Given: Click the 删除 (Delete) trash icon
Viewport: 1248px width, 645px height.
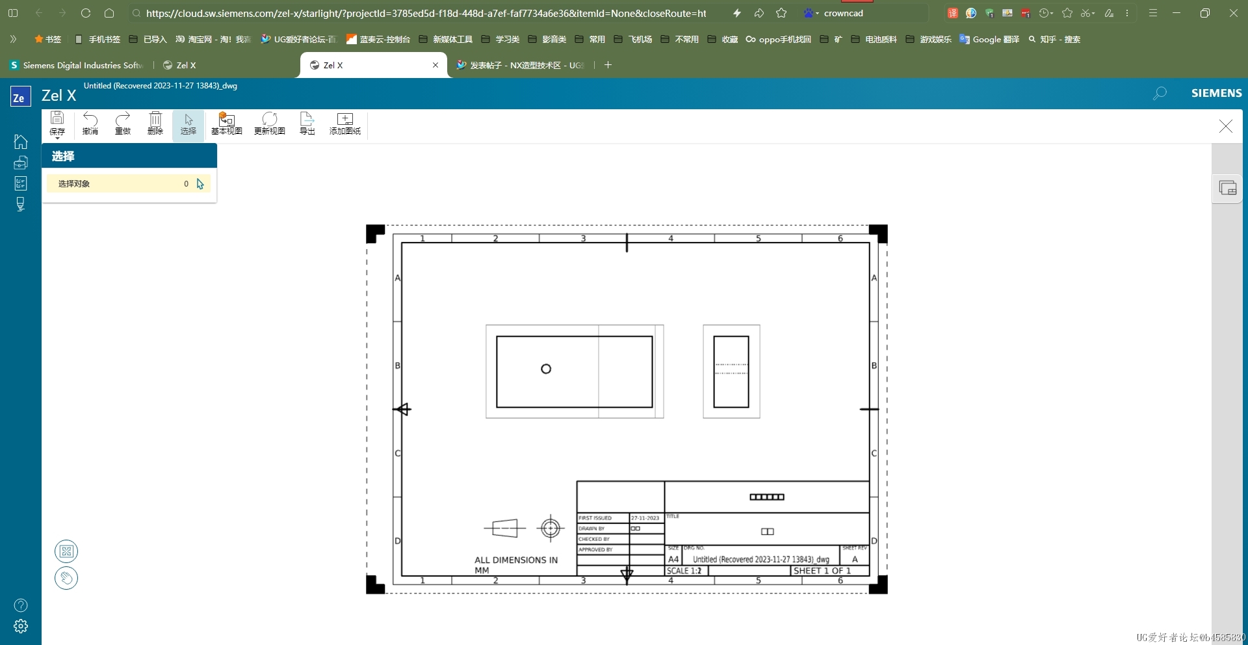Looking at the screenshot, I should click(155, 123).
